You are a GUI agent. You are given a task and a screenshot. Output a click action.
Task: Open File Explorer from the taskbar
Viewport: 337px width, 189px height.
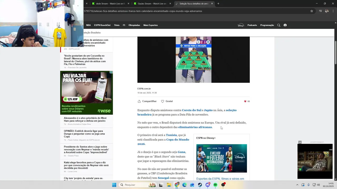point(169,185)
